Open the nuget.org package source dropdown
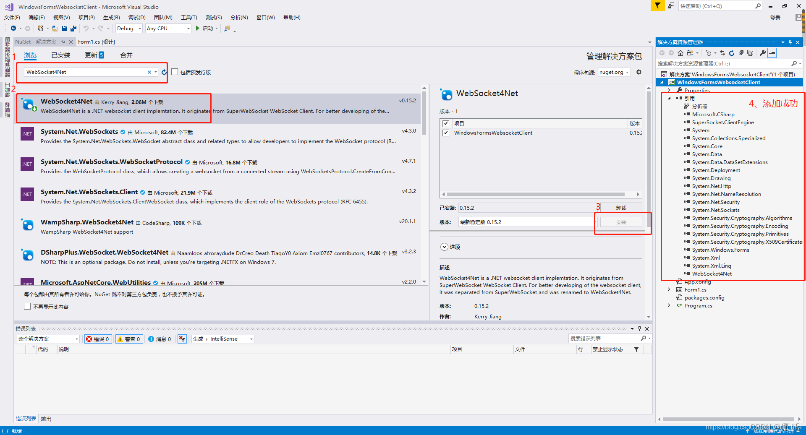 614,72
